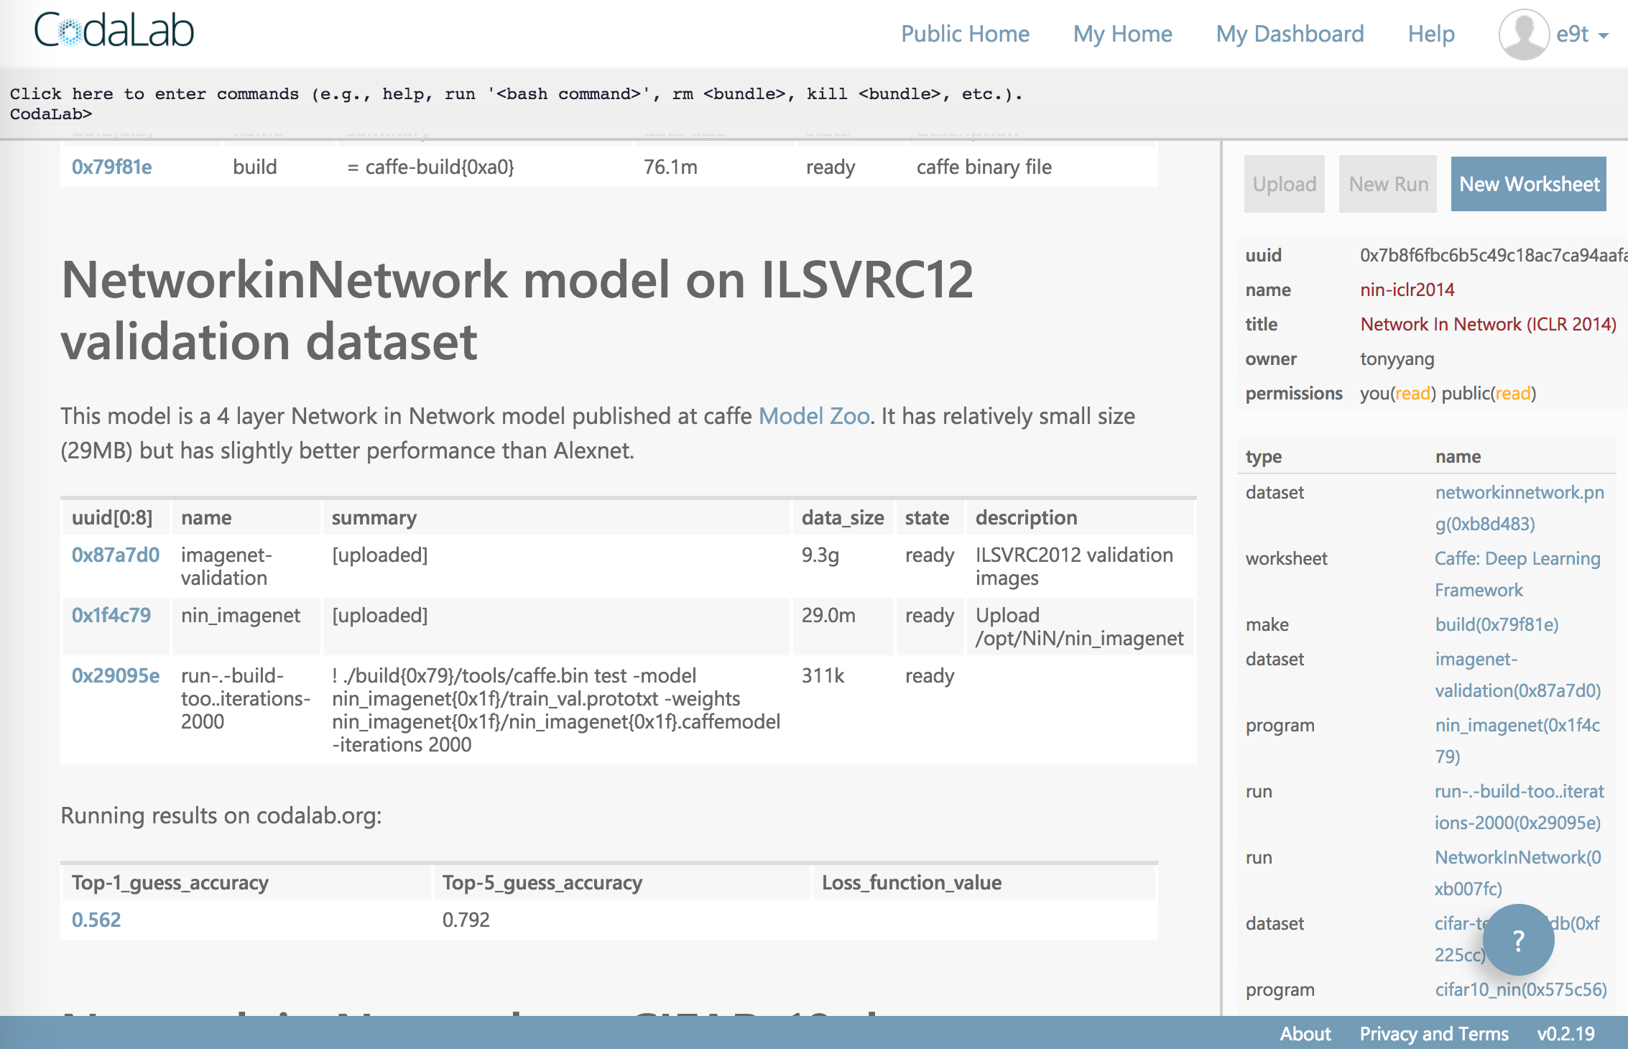Screen dimensions: 1628x1049
Task: Open nin_imagenet(0x1f4c79) sidebar link
Action: (1517, 741)
